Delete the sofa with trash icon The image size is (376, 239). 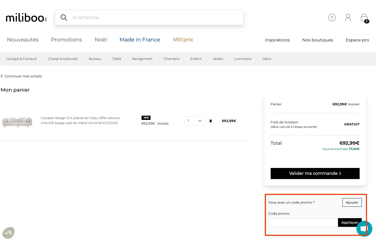tap(211, 121)
